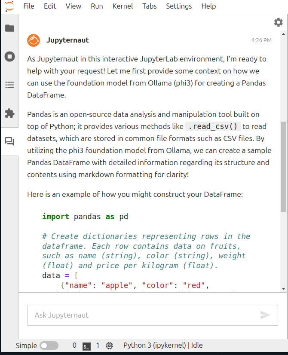Screen dimensions: 288x355
Task: Open the Kernel menu
Action: 123,6
